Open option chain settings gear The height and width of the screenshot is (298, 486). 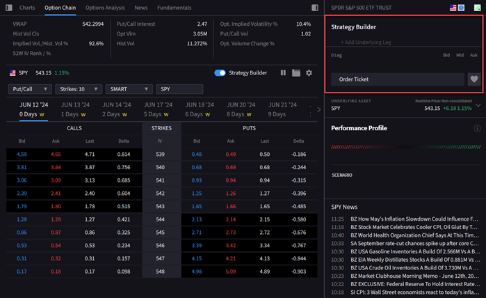pyautogui.click(x=309, y=72)
